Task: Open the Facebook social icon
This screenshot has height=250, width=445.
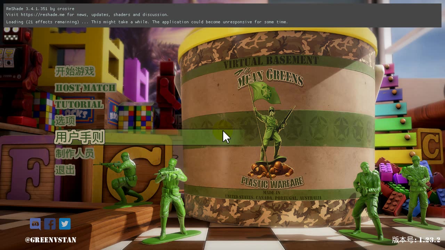Action: click(50, 224)
